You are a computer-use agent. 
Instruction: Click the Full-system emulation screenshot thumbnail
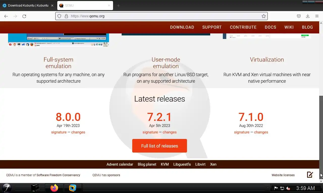coord(59,40)
